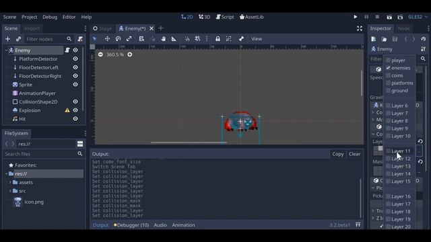Play the project
The width and height of the screenshot is (431, 242).
pos(356,17)
